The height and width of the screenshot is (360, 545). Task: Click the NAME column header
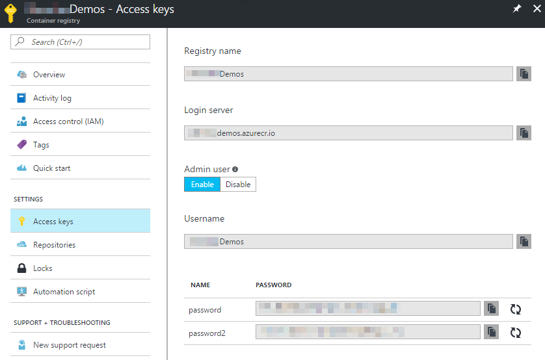click(200, 285)
